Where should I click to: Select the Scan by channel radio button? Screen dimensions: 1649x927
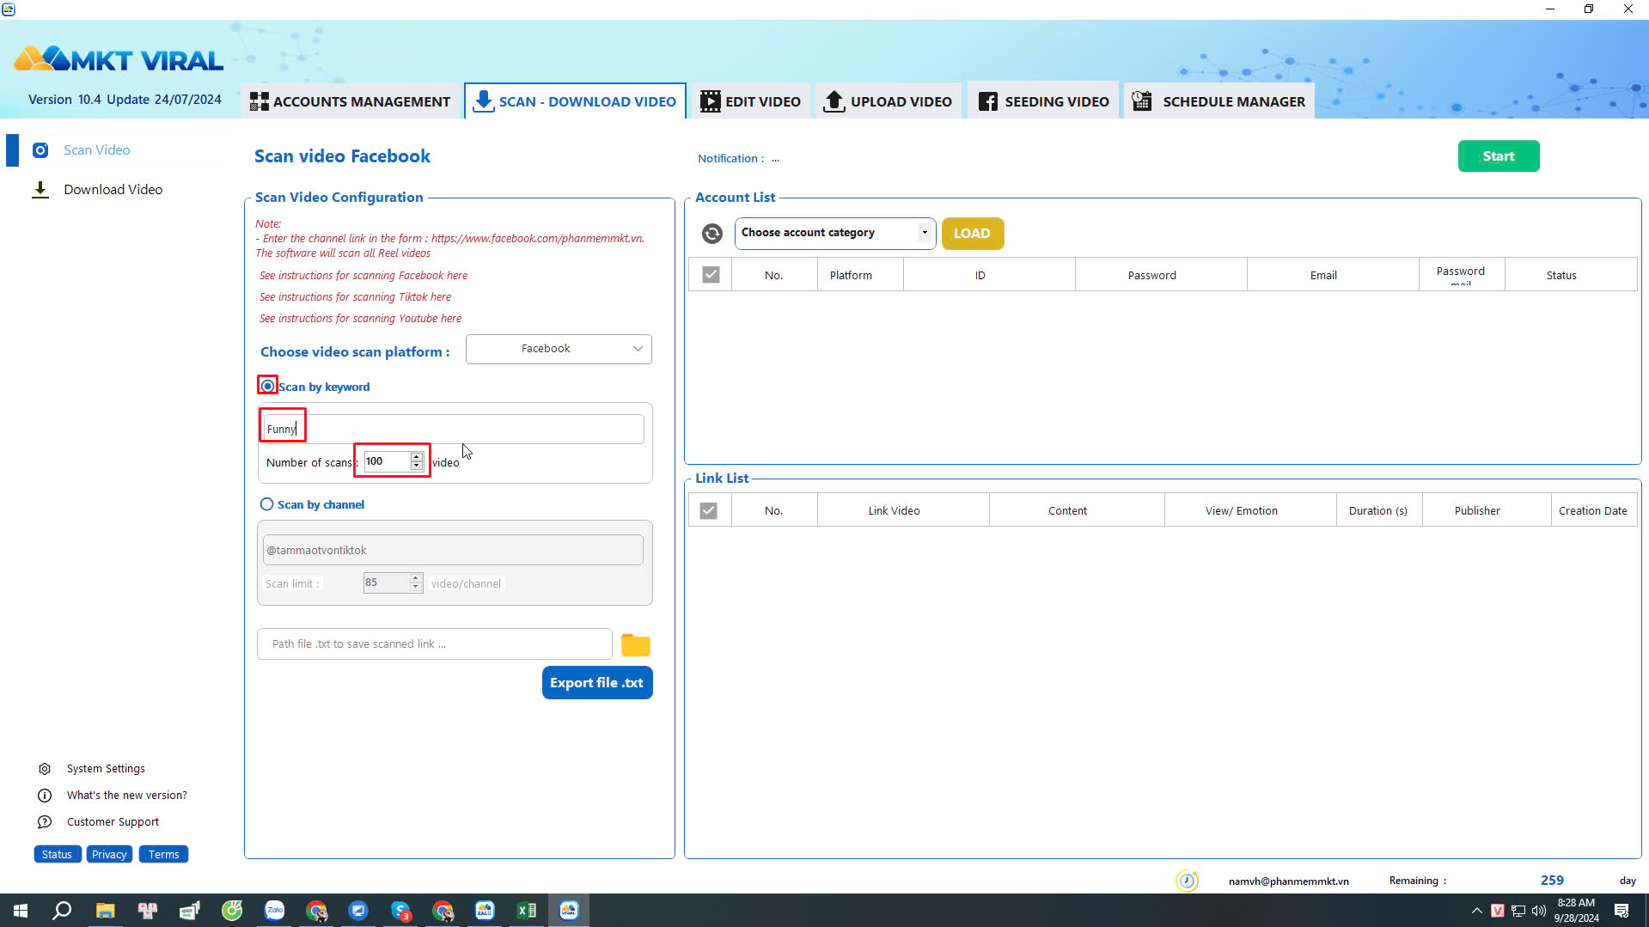(x=267, y=504)
